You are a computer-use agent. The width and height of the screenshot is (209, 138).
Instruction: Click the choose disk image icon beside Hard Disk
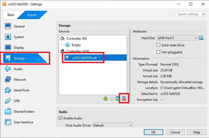201,38
